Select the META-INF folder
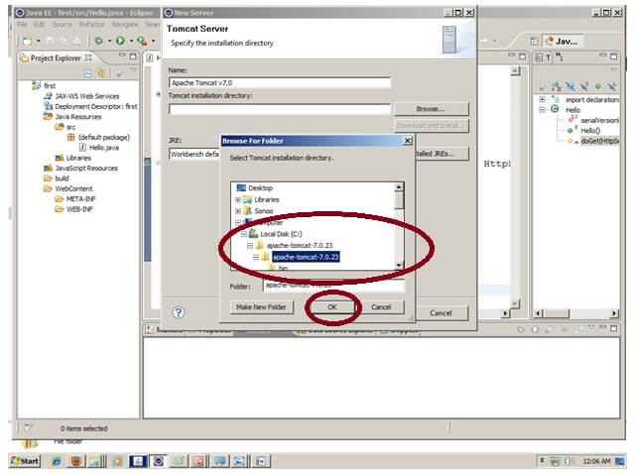This screenshot has width=635, height=475. pos(81,199)
